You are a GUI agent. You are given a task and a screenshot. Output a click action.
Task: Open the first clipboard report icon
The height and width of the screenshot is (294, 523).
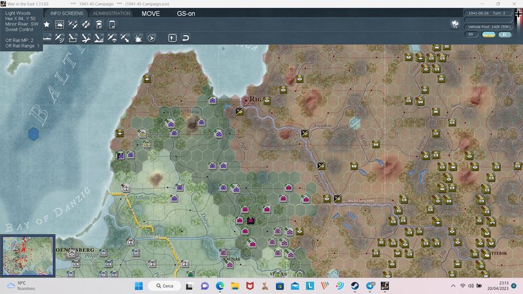pyautogui.click(x=99, y=24)
